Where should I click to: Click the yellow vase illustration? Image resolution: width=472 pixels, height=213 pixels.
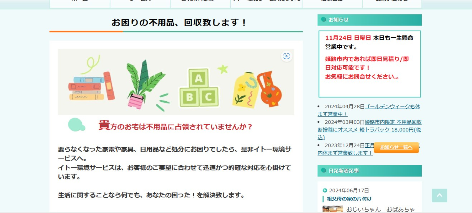tap(245, 90)
